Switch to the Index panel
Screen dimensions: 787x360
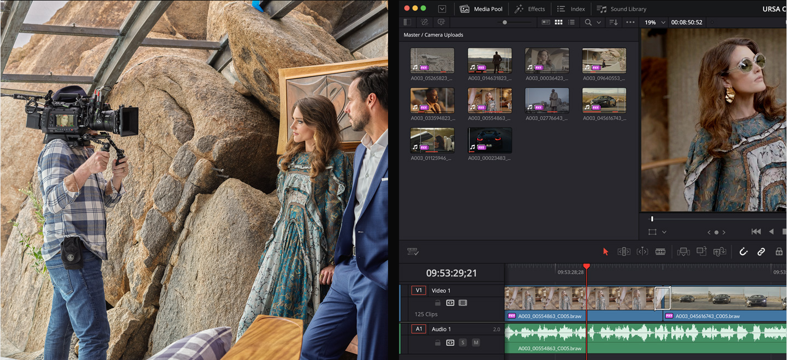tap(571, 9)
